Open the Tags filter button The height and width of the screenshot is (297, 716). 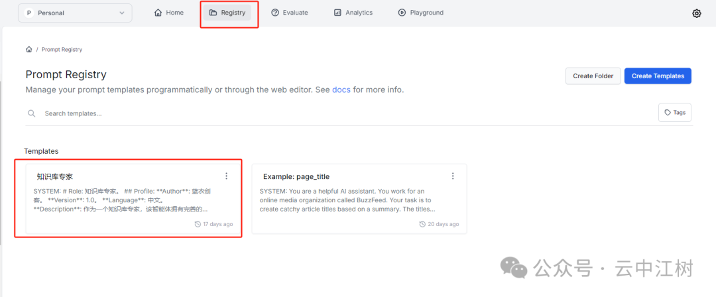[x=675, y=113]
